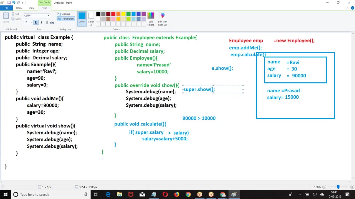Open Microsoft Edge from taskbar
The width and height of the screenshot is (355, 199).
coord(108,195)
